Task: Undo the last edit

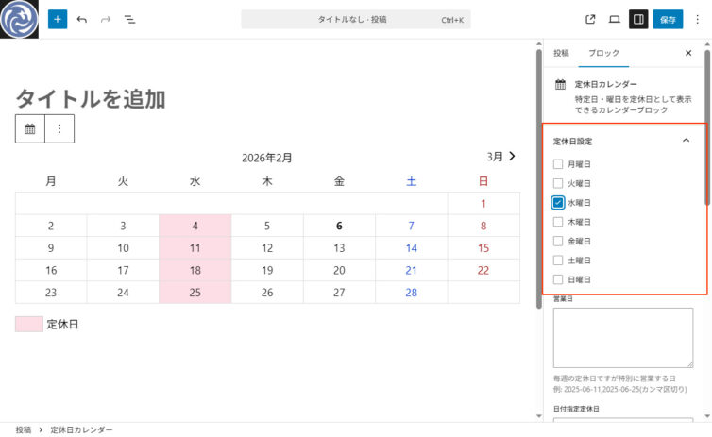Action: (x=82, y=19)
